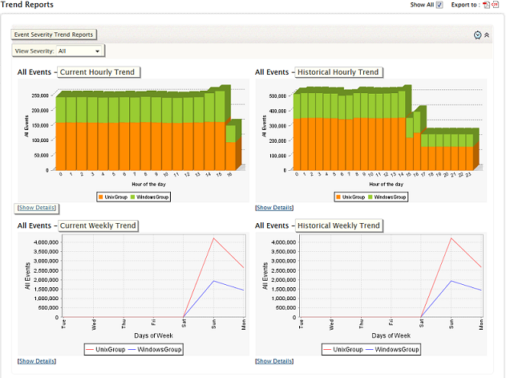Open Event Severity Trend Reports tab
This screenshot has width=506, height=378.
point(54,35)
